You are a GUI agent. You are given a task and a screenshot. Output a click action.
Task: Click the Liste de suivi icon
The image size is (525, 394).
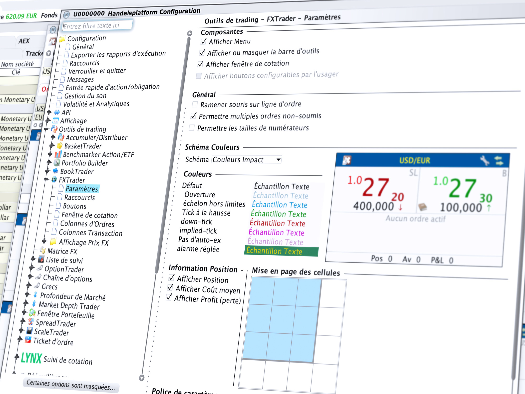click(x=41, y=259)
